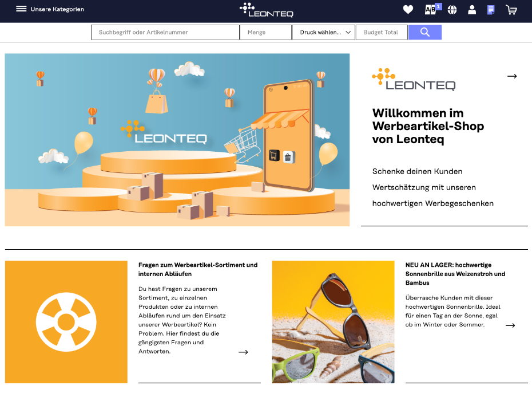The height and width of the screenshot is (401, 532).
Task: Click the 'Suchbegriff oder Artikelnummer' search field
Action: pyautogui.click(x=165, y=33)
